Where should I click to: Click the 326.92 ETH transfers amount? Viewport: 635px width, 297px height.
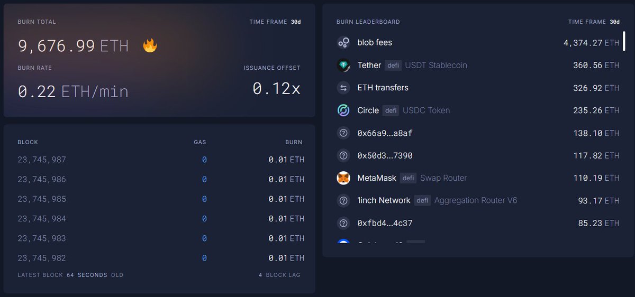click(x=596, y=88)
